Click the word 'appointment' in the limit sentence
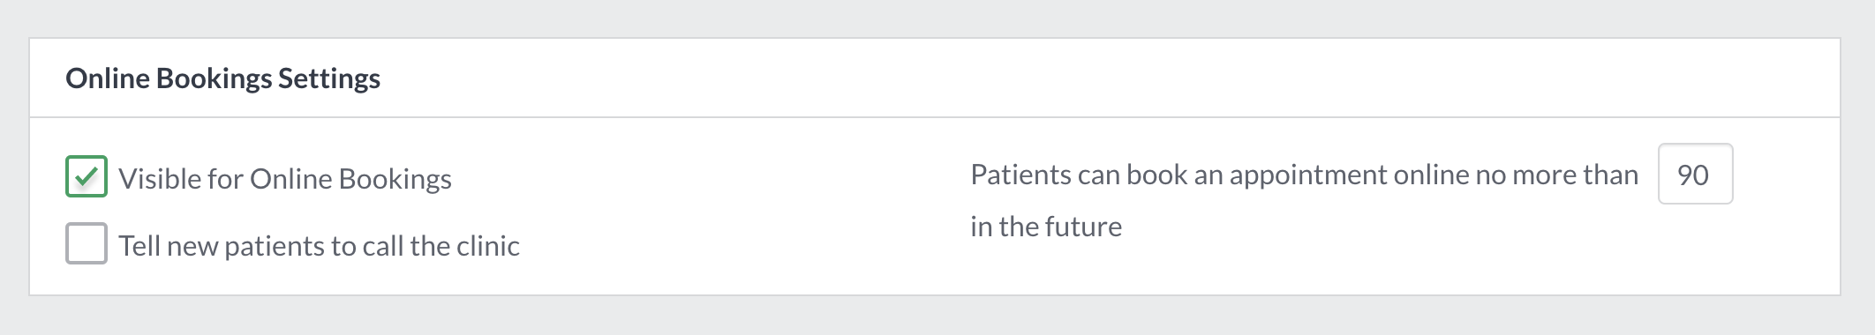 pyautogui.click(x=1308, y=175)
